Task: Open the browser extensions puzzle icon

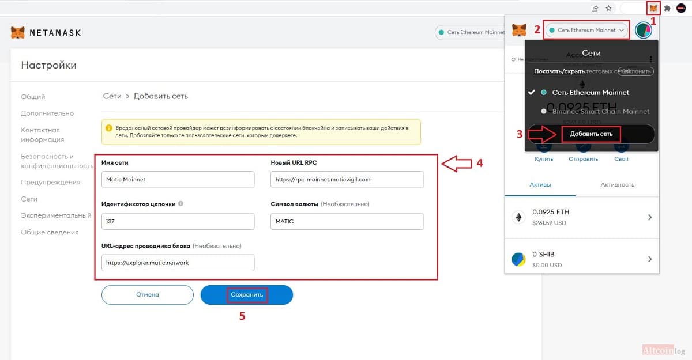Action: point(667,9)
